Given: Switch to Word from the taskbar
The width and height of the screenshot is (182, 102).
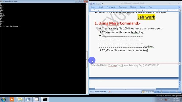Looking at the screenshot, I should click(x=28, y=99).
